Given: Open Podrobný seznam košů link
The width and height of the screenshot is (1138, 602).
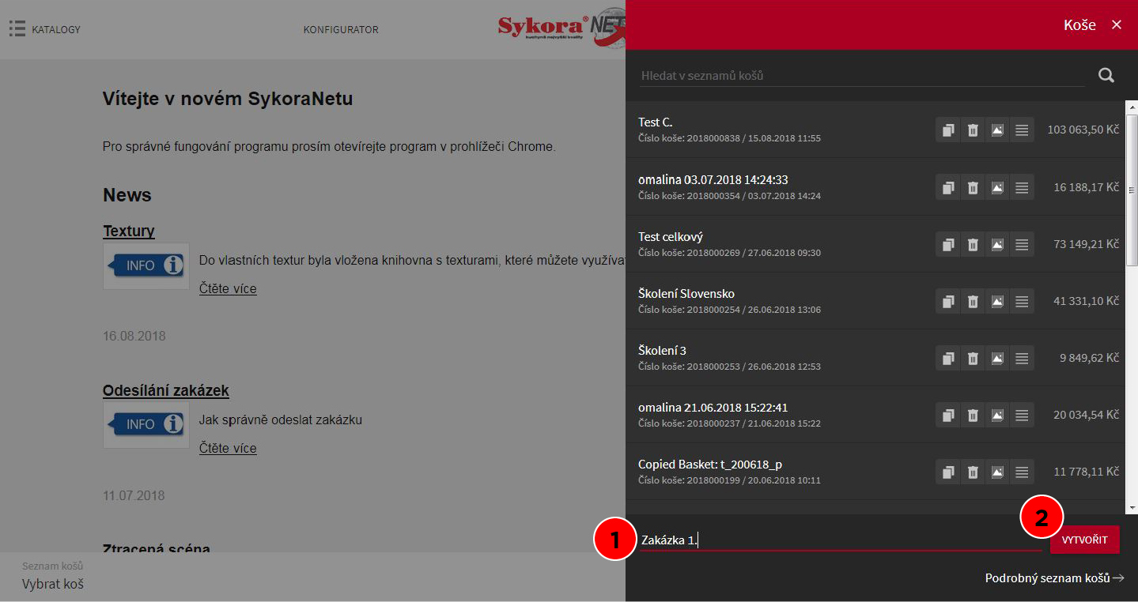Looking at the screenshot, I should click(1054, 578).
